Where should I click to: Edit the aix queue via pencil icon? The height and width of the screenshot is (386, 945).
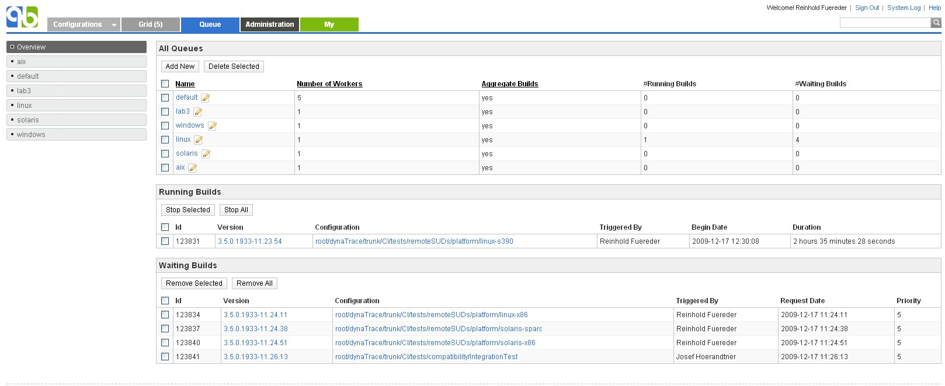click(x=193, y=168)
